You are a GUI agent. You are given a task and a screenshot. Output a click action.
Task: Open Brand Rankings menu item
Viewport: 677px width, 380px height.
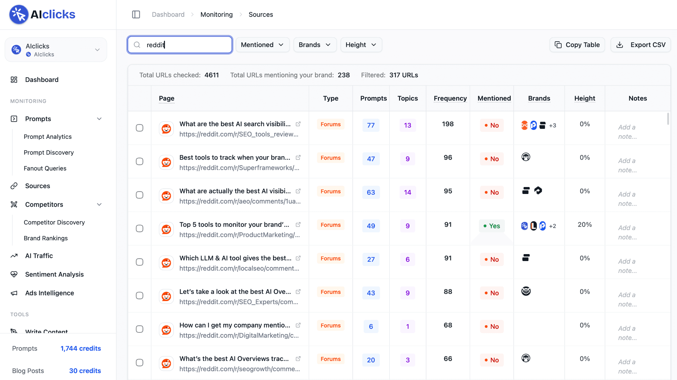click(x=46, y=238)
